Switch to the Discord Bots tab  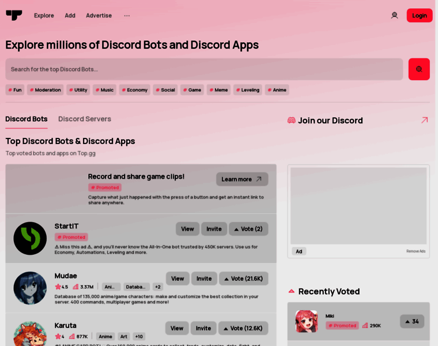tap(27, 119)
